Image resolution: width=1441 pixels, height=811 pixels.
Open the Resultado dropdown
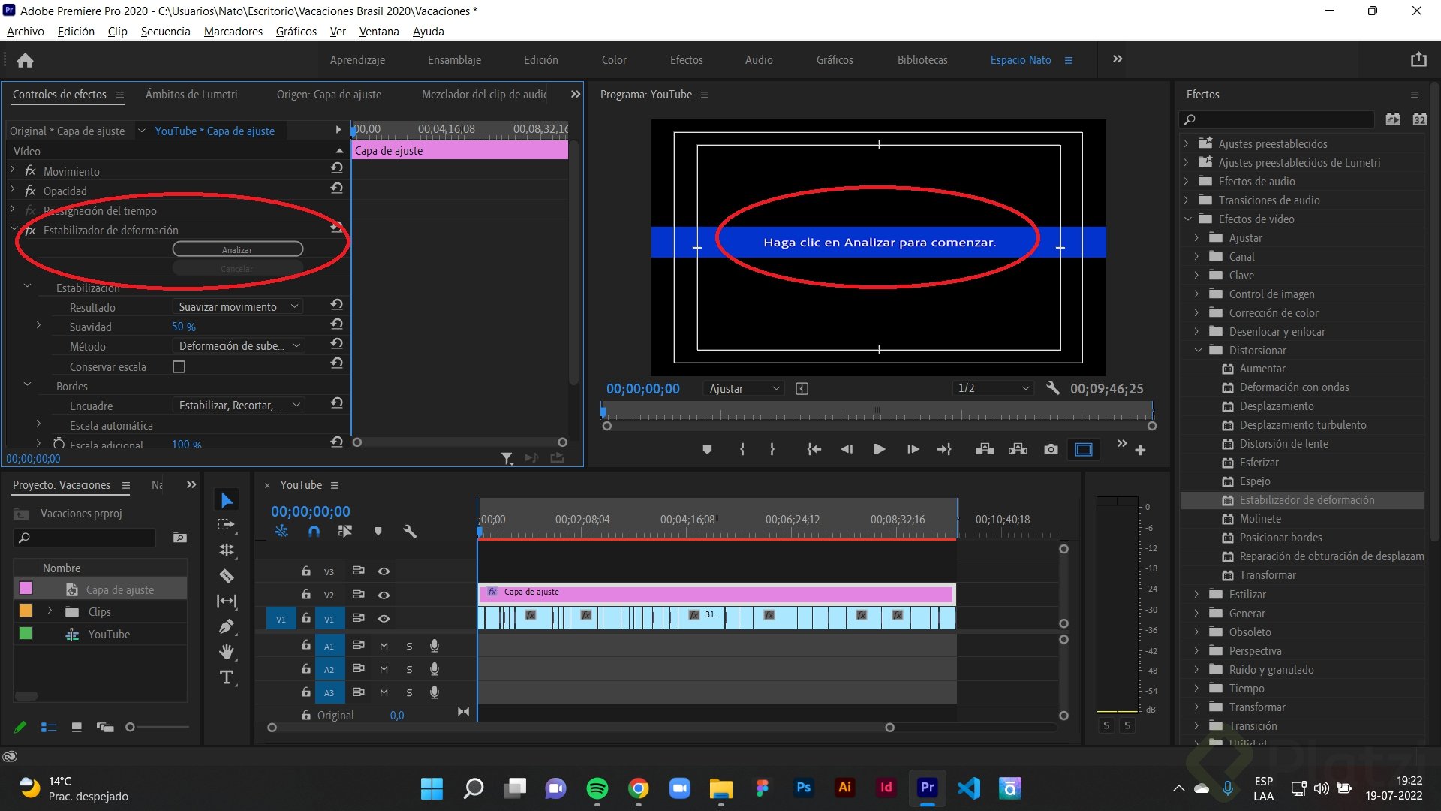coord(238,306)
